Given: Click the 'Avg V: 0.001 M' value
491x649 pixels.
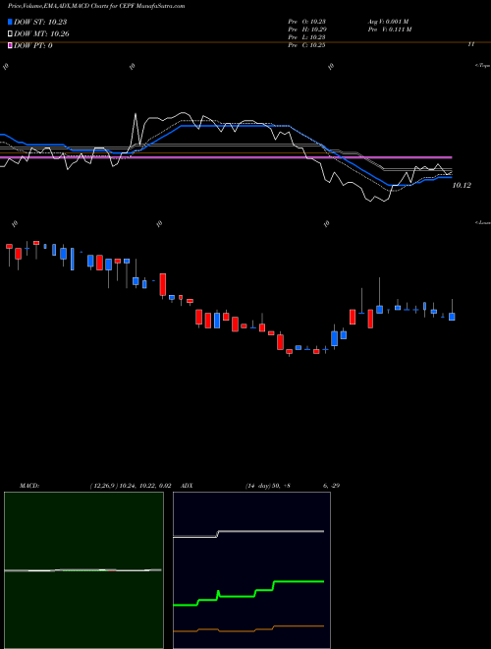Looking at the screenshot, I should [388, 22].
